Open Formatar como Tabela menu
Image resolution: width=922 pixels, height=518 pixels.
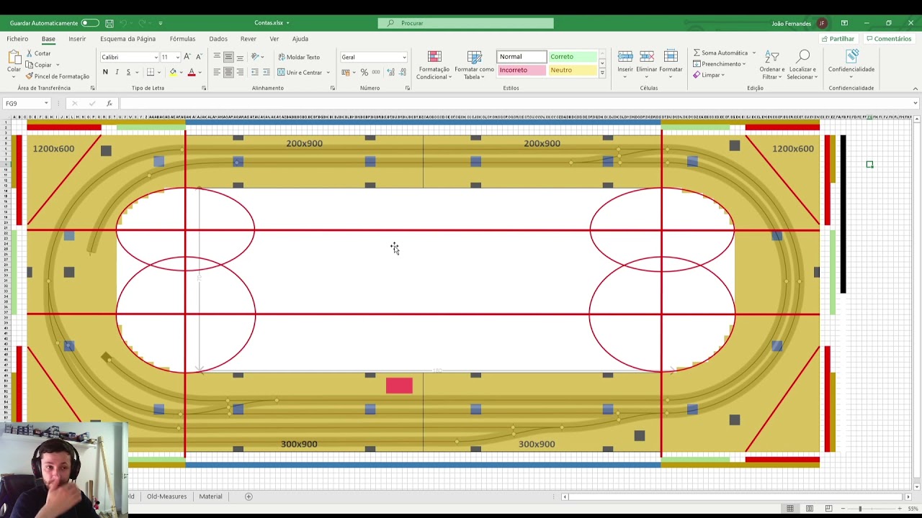(x=474, y=65)
